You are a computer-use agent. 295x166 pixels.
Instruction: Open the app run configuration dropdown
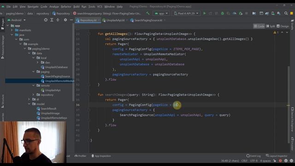161,13
